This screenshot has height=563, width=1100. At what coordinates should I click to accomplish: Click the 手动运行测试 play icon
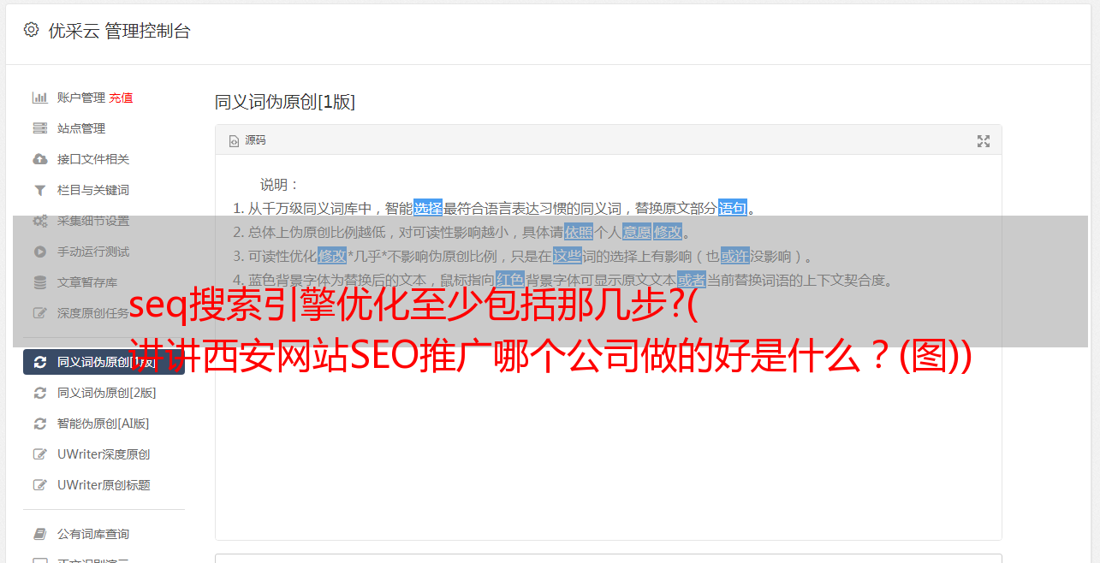pyautogui.click(x=39, y=252)
